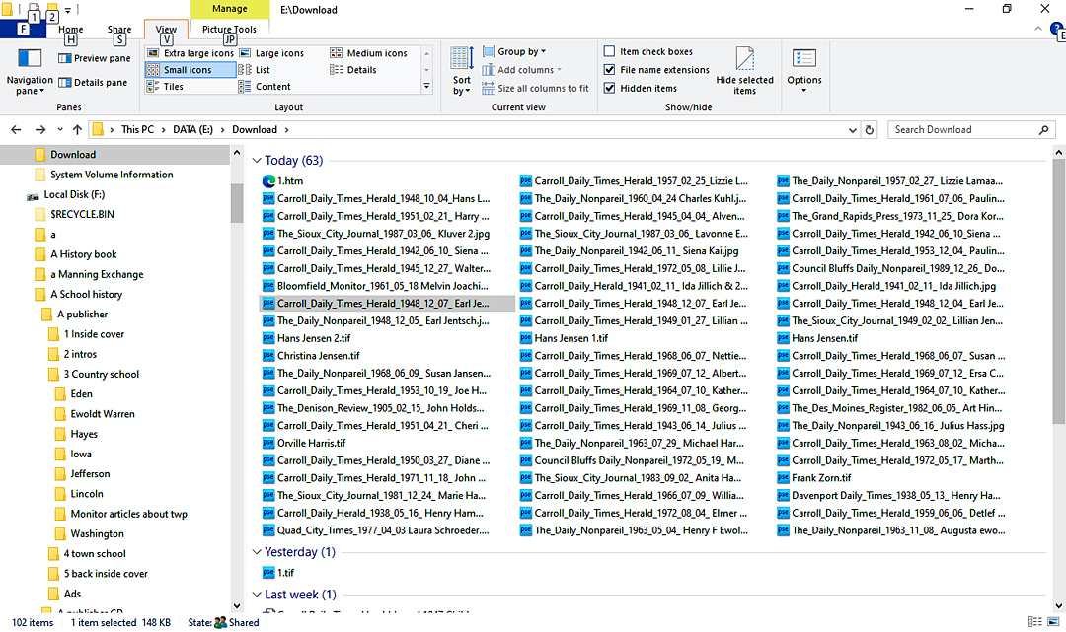
Task: Open the Picture Tools tab
Action: pyautogui.click(x=230, y=30)
